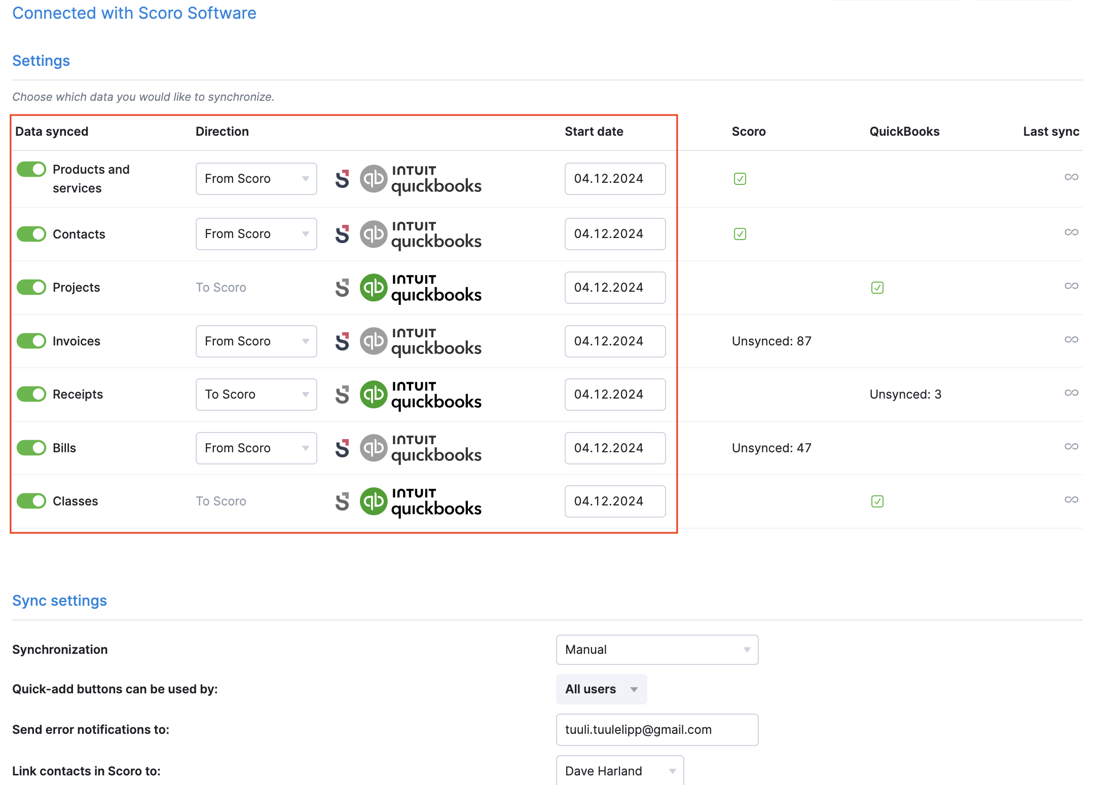
Task: Open direction dropdown for Bills
Action: (x=256, y=448)
